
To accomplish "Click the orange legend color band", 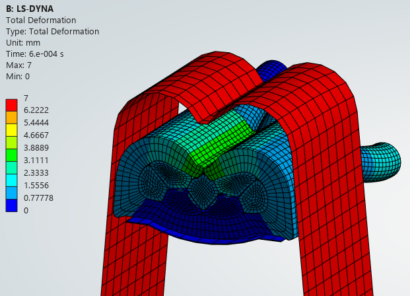I will 11,118.
